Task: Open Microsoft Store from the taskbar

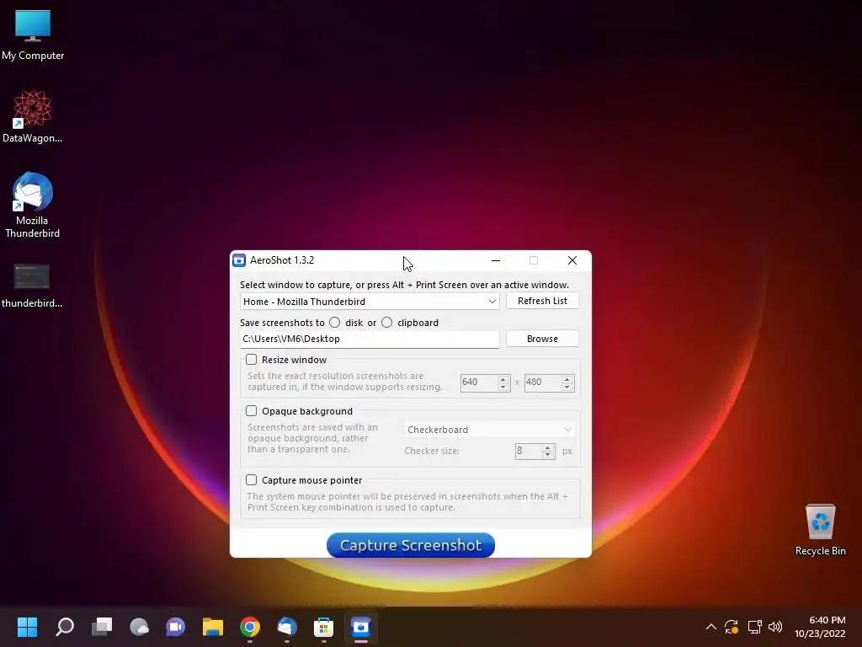Action: coord(324,627)
